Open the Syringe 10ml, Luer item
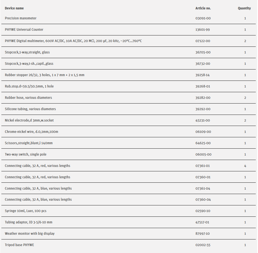258x253 pixels. 25,211
